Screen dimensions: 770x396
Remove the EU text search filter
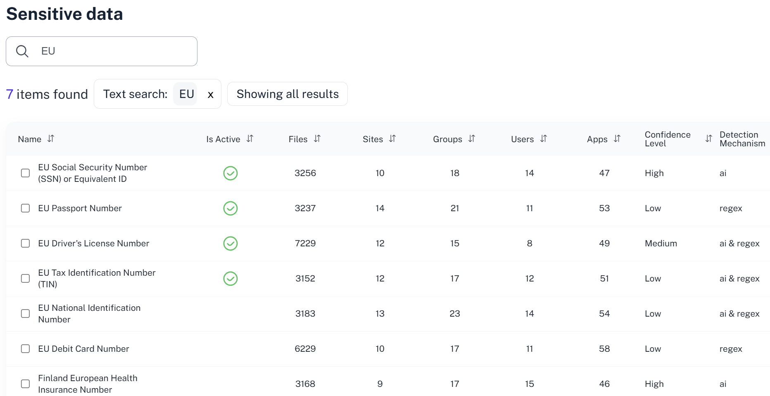211,95
